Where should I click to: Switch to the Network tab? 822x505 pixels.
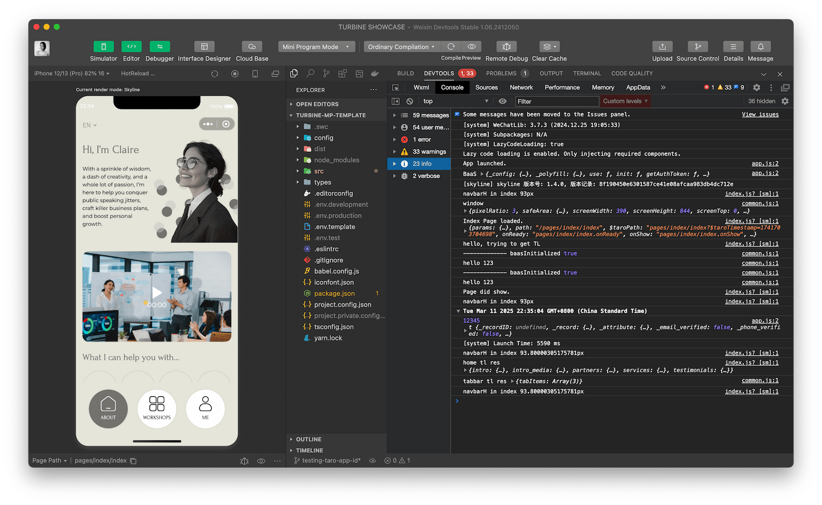520,87
